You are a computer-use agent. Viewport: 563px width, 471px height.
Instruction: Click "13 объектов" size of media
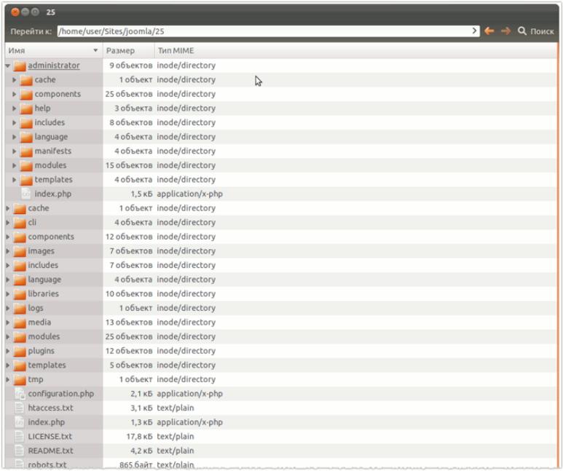[129, 322]
